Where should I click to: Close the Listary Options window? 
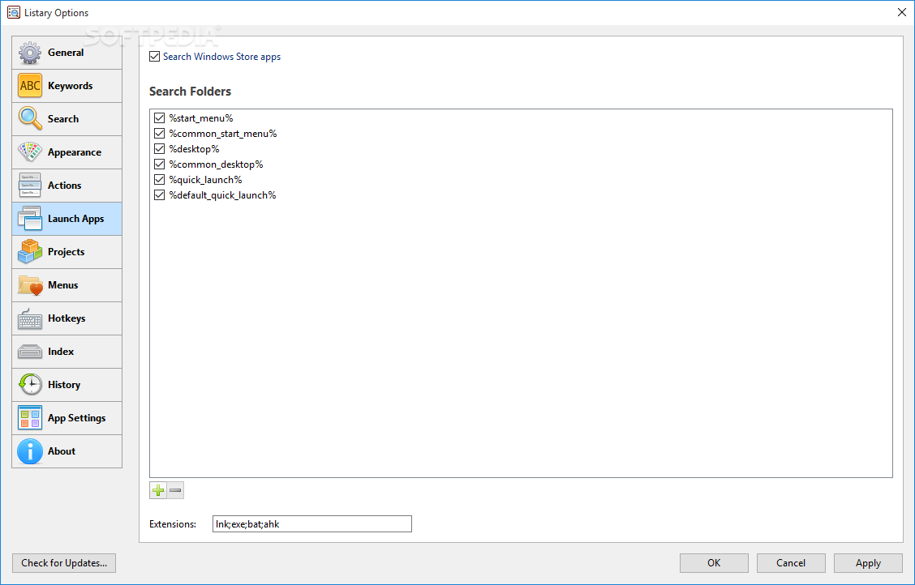pyautogui.click(x=901, y=12)
